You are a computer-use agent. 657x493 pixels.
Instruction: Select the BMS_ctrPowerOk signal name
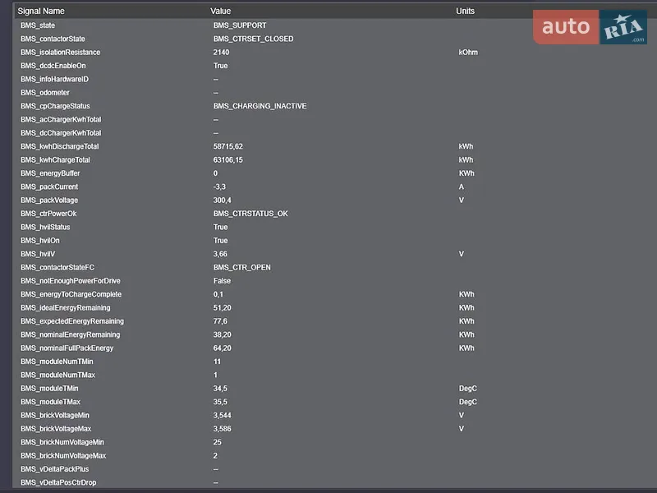[48, 214]
